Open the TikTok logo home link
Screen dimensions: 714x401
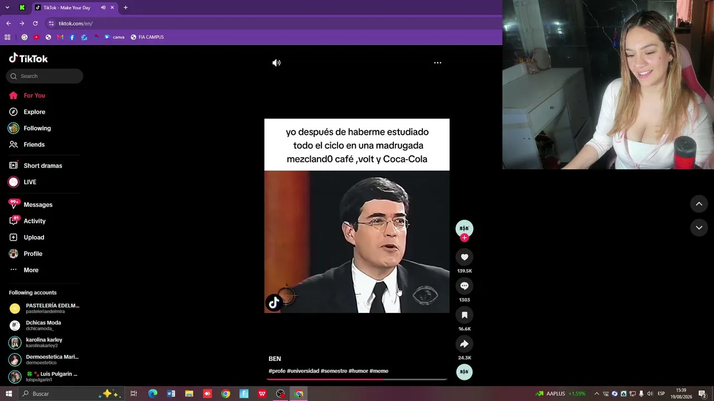click(28, 58)
